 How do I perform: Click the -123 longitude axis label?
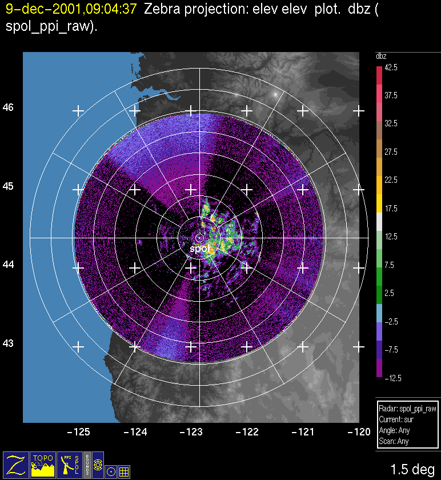[191, 433]
